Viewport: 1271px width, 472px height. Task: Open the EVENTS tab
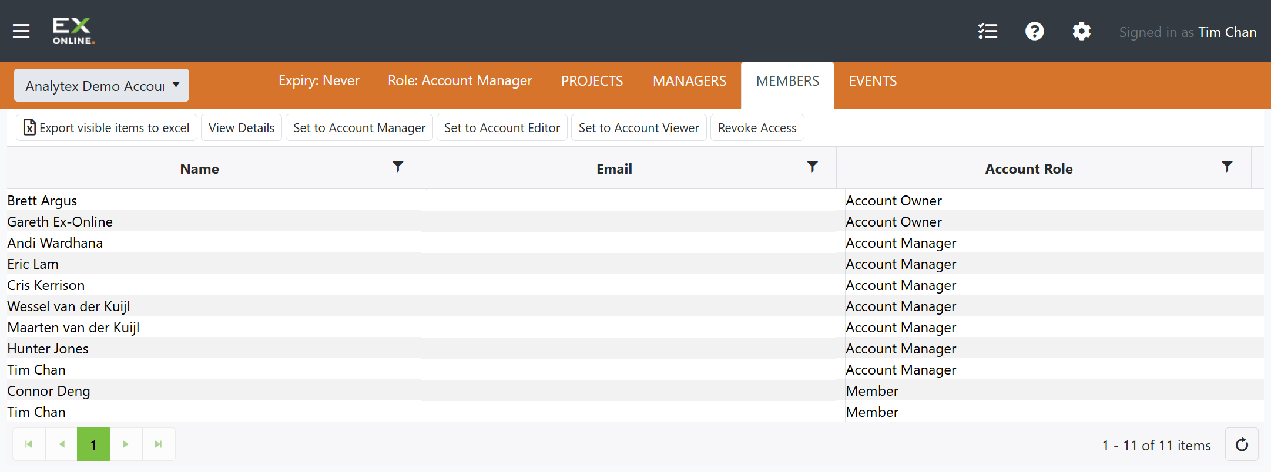pos(873,81)
